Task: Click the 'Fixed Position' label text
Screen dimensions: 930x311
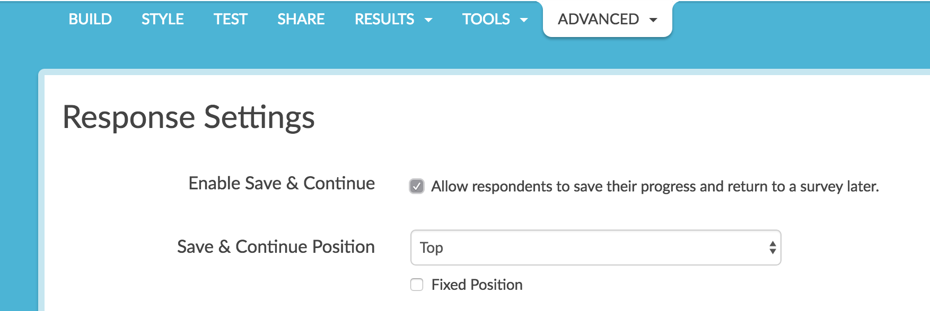Action: click(477, 285)
